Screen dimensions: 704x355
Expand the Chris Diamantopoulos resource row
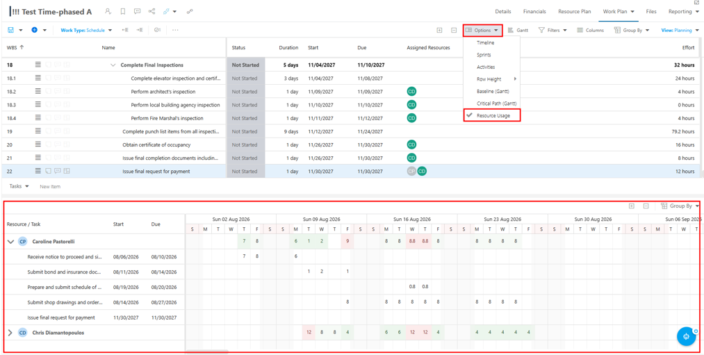tap(11, 333)
